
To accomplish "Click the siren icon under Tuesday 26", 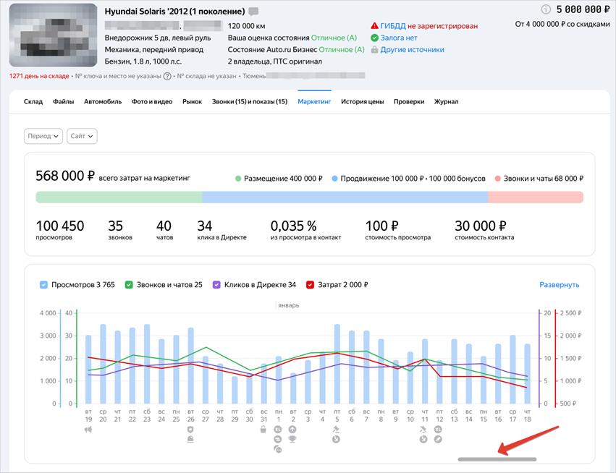I will (190, 439).
